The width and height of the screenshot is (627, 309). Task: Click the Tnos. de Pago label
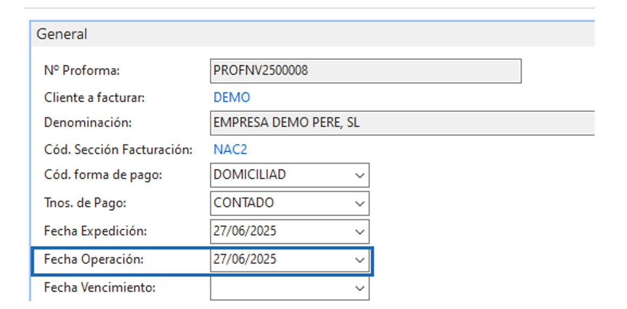point(85,203)
